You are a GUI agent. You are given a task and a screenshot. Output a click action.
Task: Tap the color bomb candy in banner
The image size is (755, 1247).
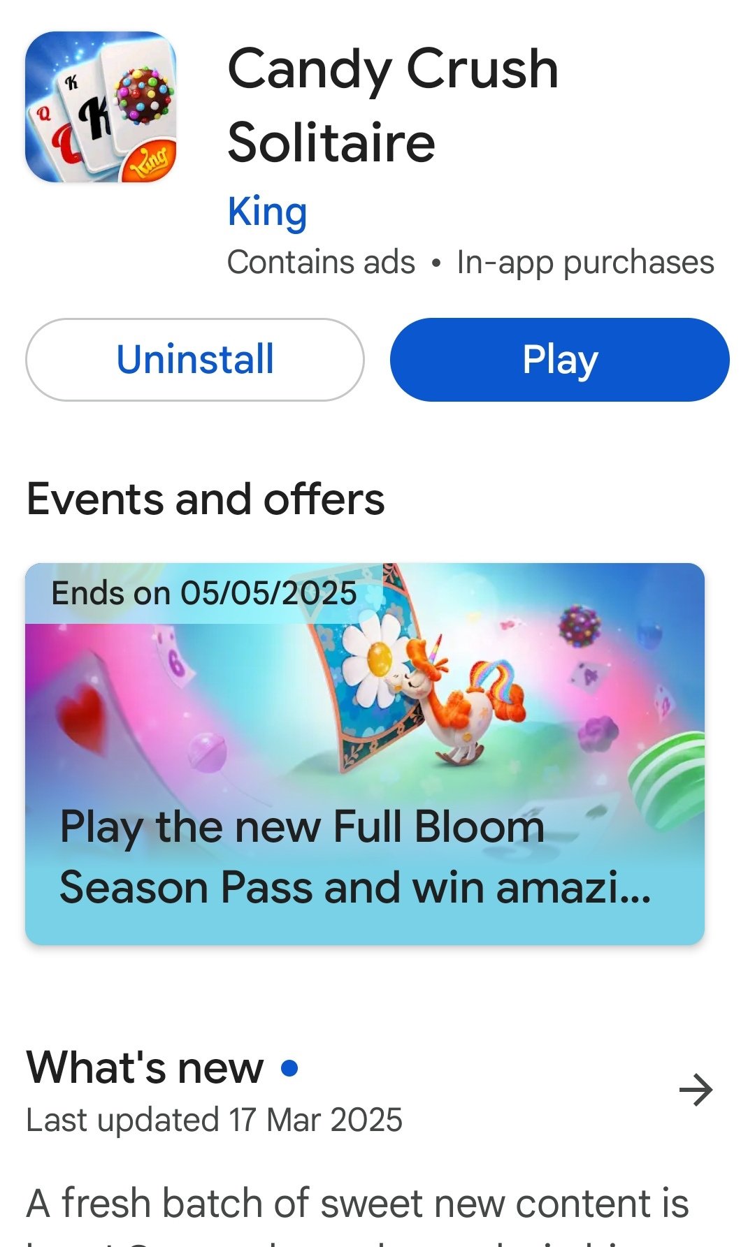580,625
